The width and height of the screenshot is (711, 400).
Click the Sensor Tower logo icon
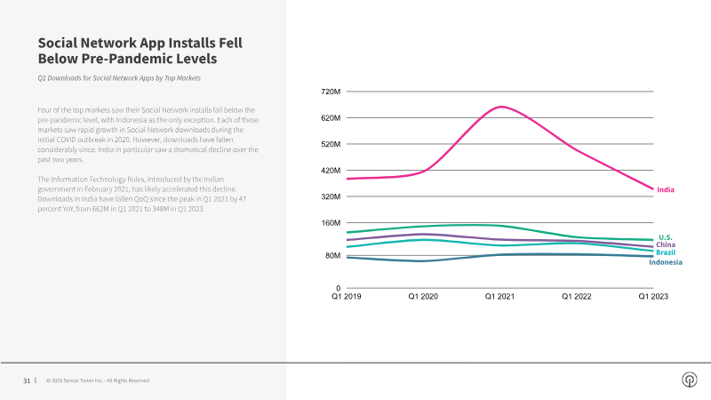pyautogui.click(x=689, y=380)
